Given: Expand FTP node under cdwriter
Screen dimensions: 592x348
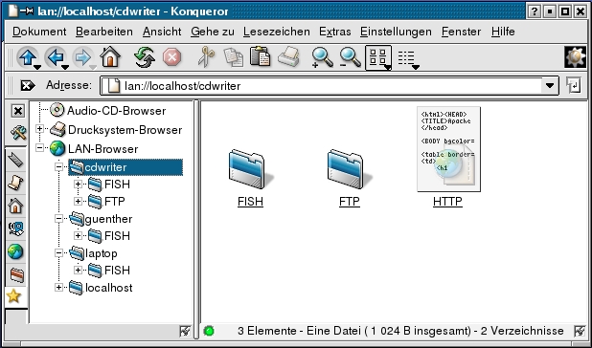Looking at the screenshot, I should coord(78,201).
